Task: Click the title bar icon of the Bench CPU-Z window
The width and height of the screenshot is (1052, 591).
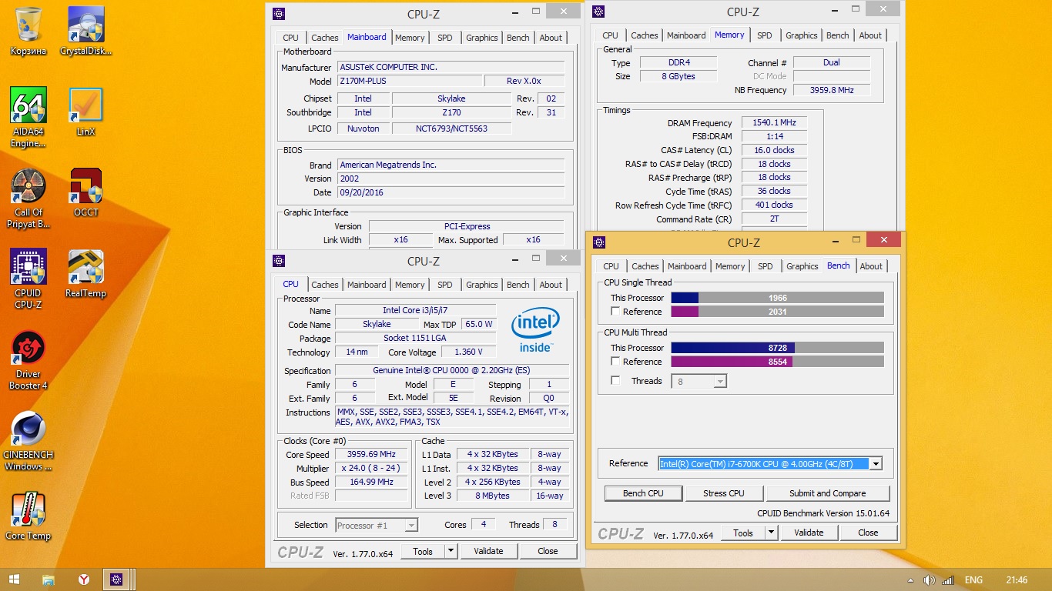Action: point(599,242)
